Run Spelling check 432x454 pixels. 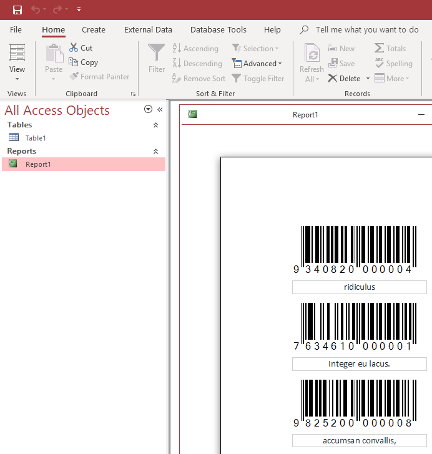click(393, 64)
